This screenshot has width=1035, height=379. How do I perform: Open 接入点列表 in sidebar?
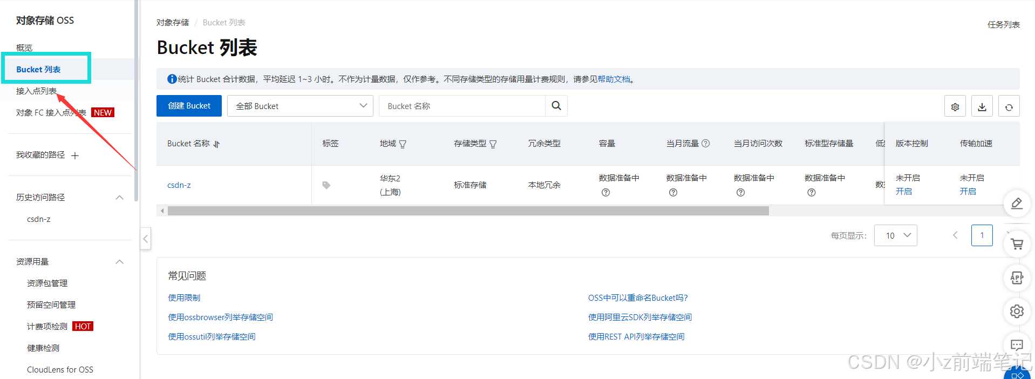click(x=36, y=91)
